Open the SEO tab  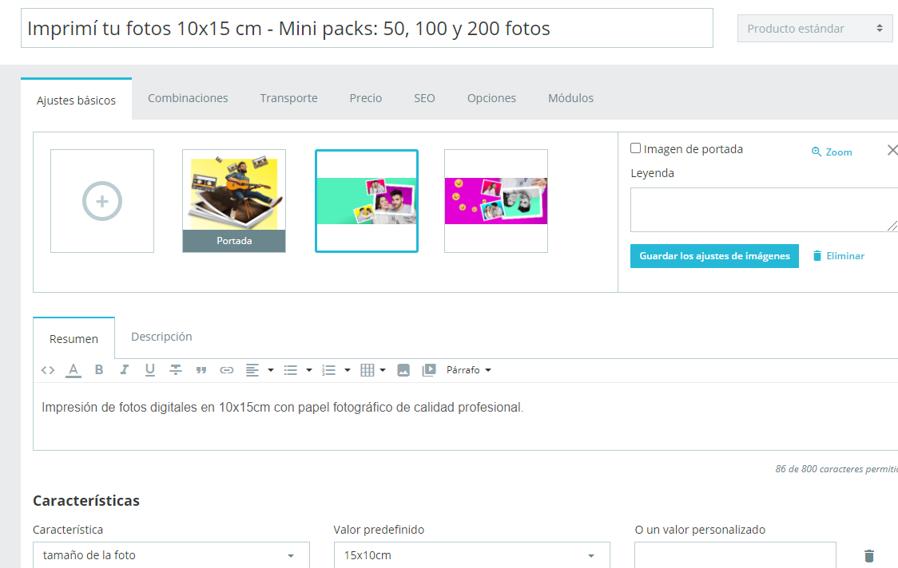[424, 98]
